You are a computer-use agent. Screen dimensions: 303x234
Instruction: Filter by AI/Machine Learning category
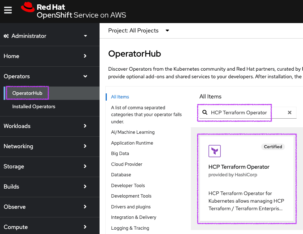(133, 132)
